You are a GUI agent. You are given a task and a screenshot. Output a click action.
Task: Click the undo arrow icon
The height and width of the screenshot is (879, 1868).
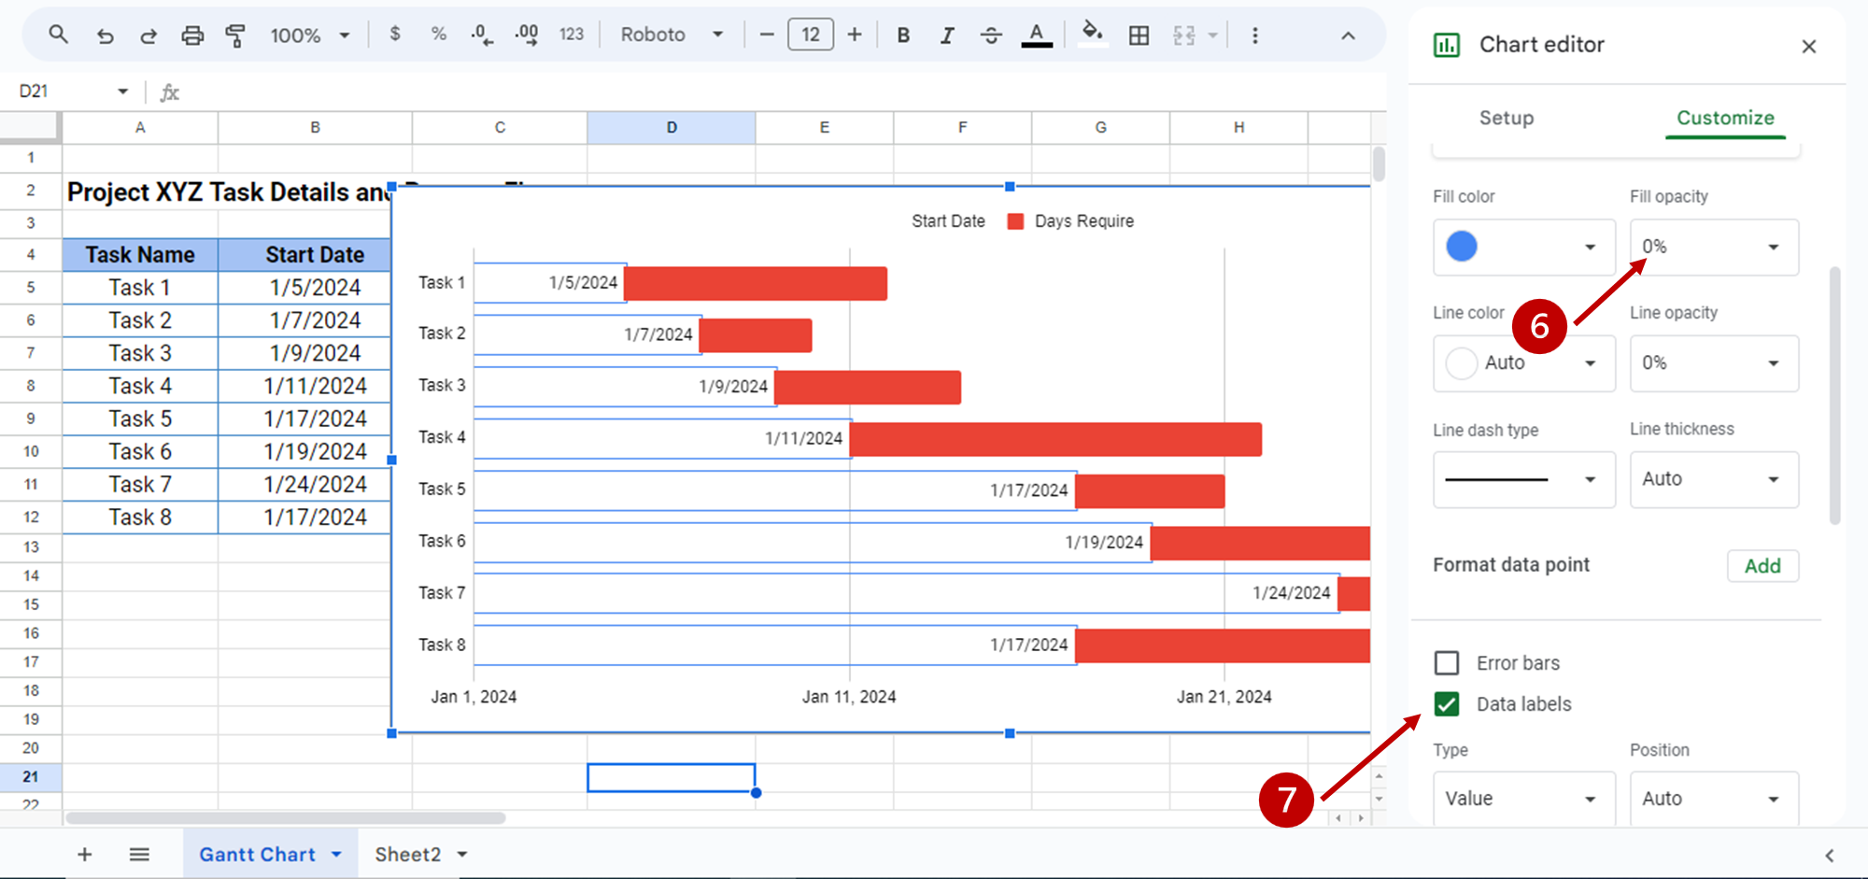pos(105,35)
